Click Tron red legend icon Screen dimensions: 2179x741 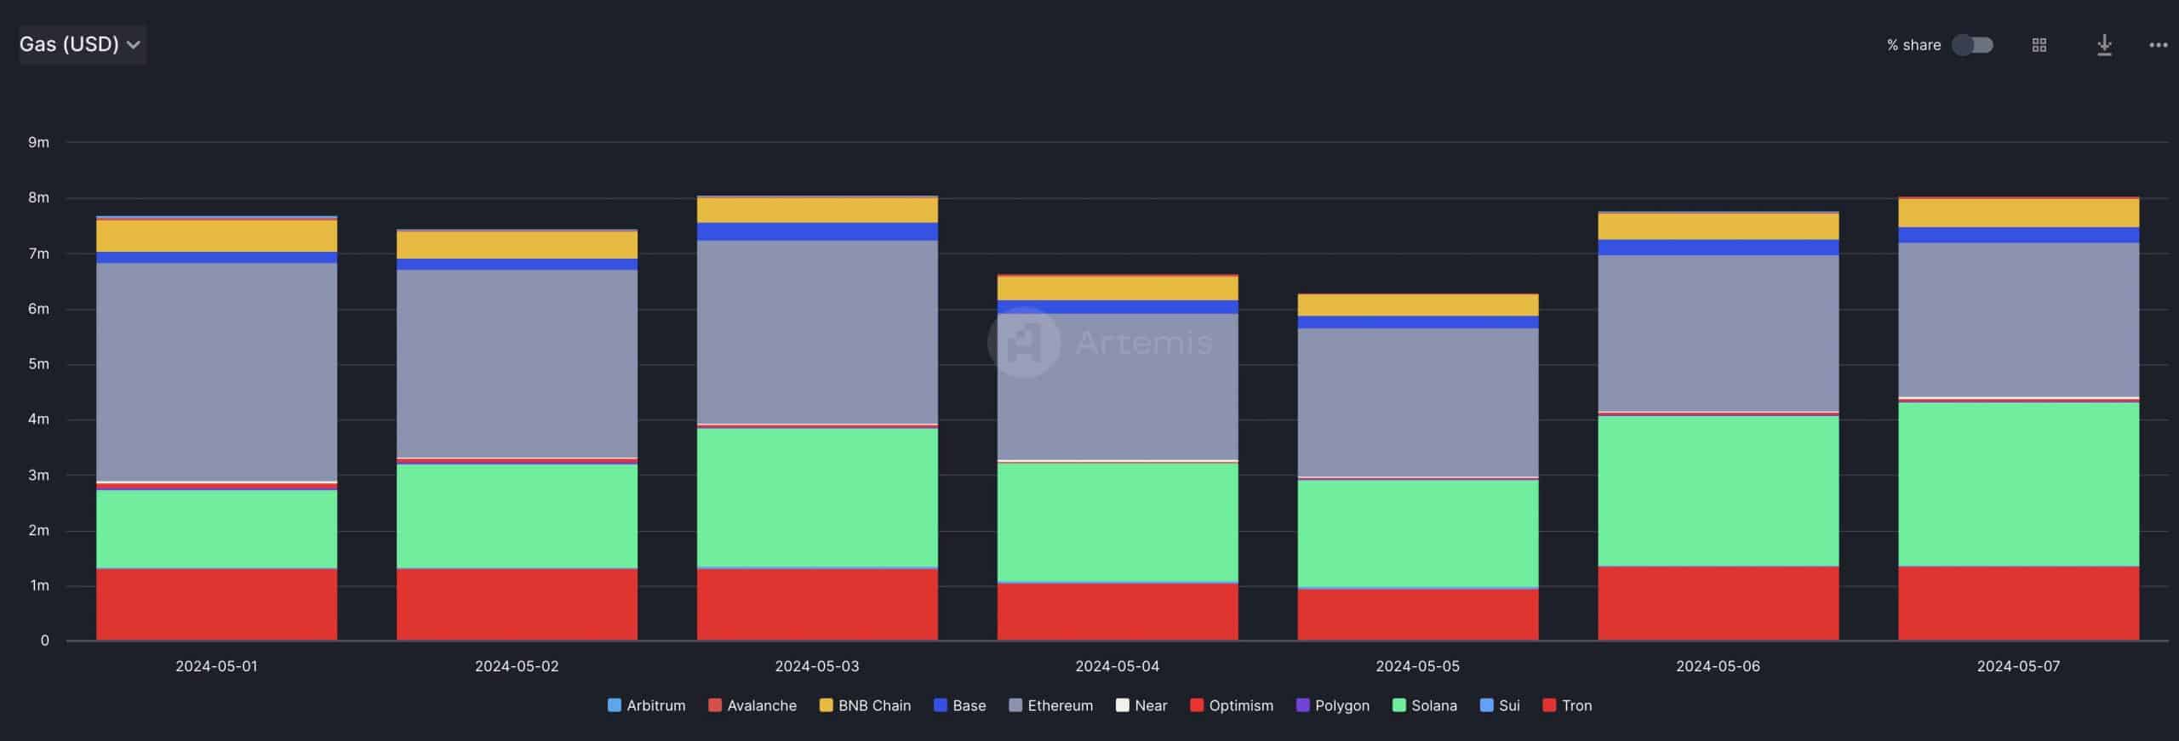pos(1549,705)
